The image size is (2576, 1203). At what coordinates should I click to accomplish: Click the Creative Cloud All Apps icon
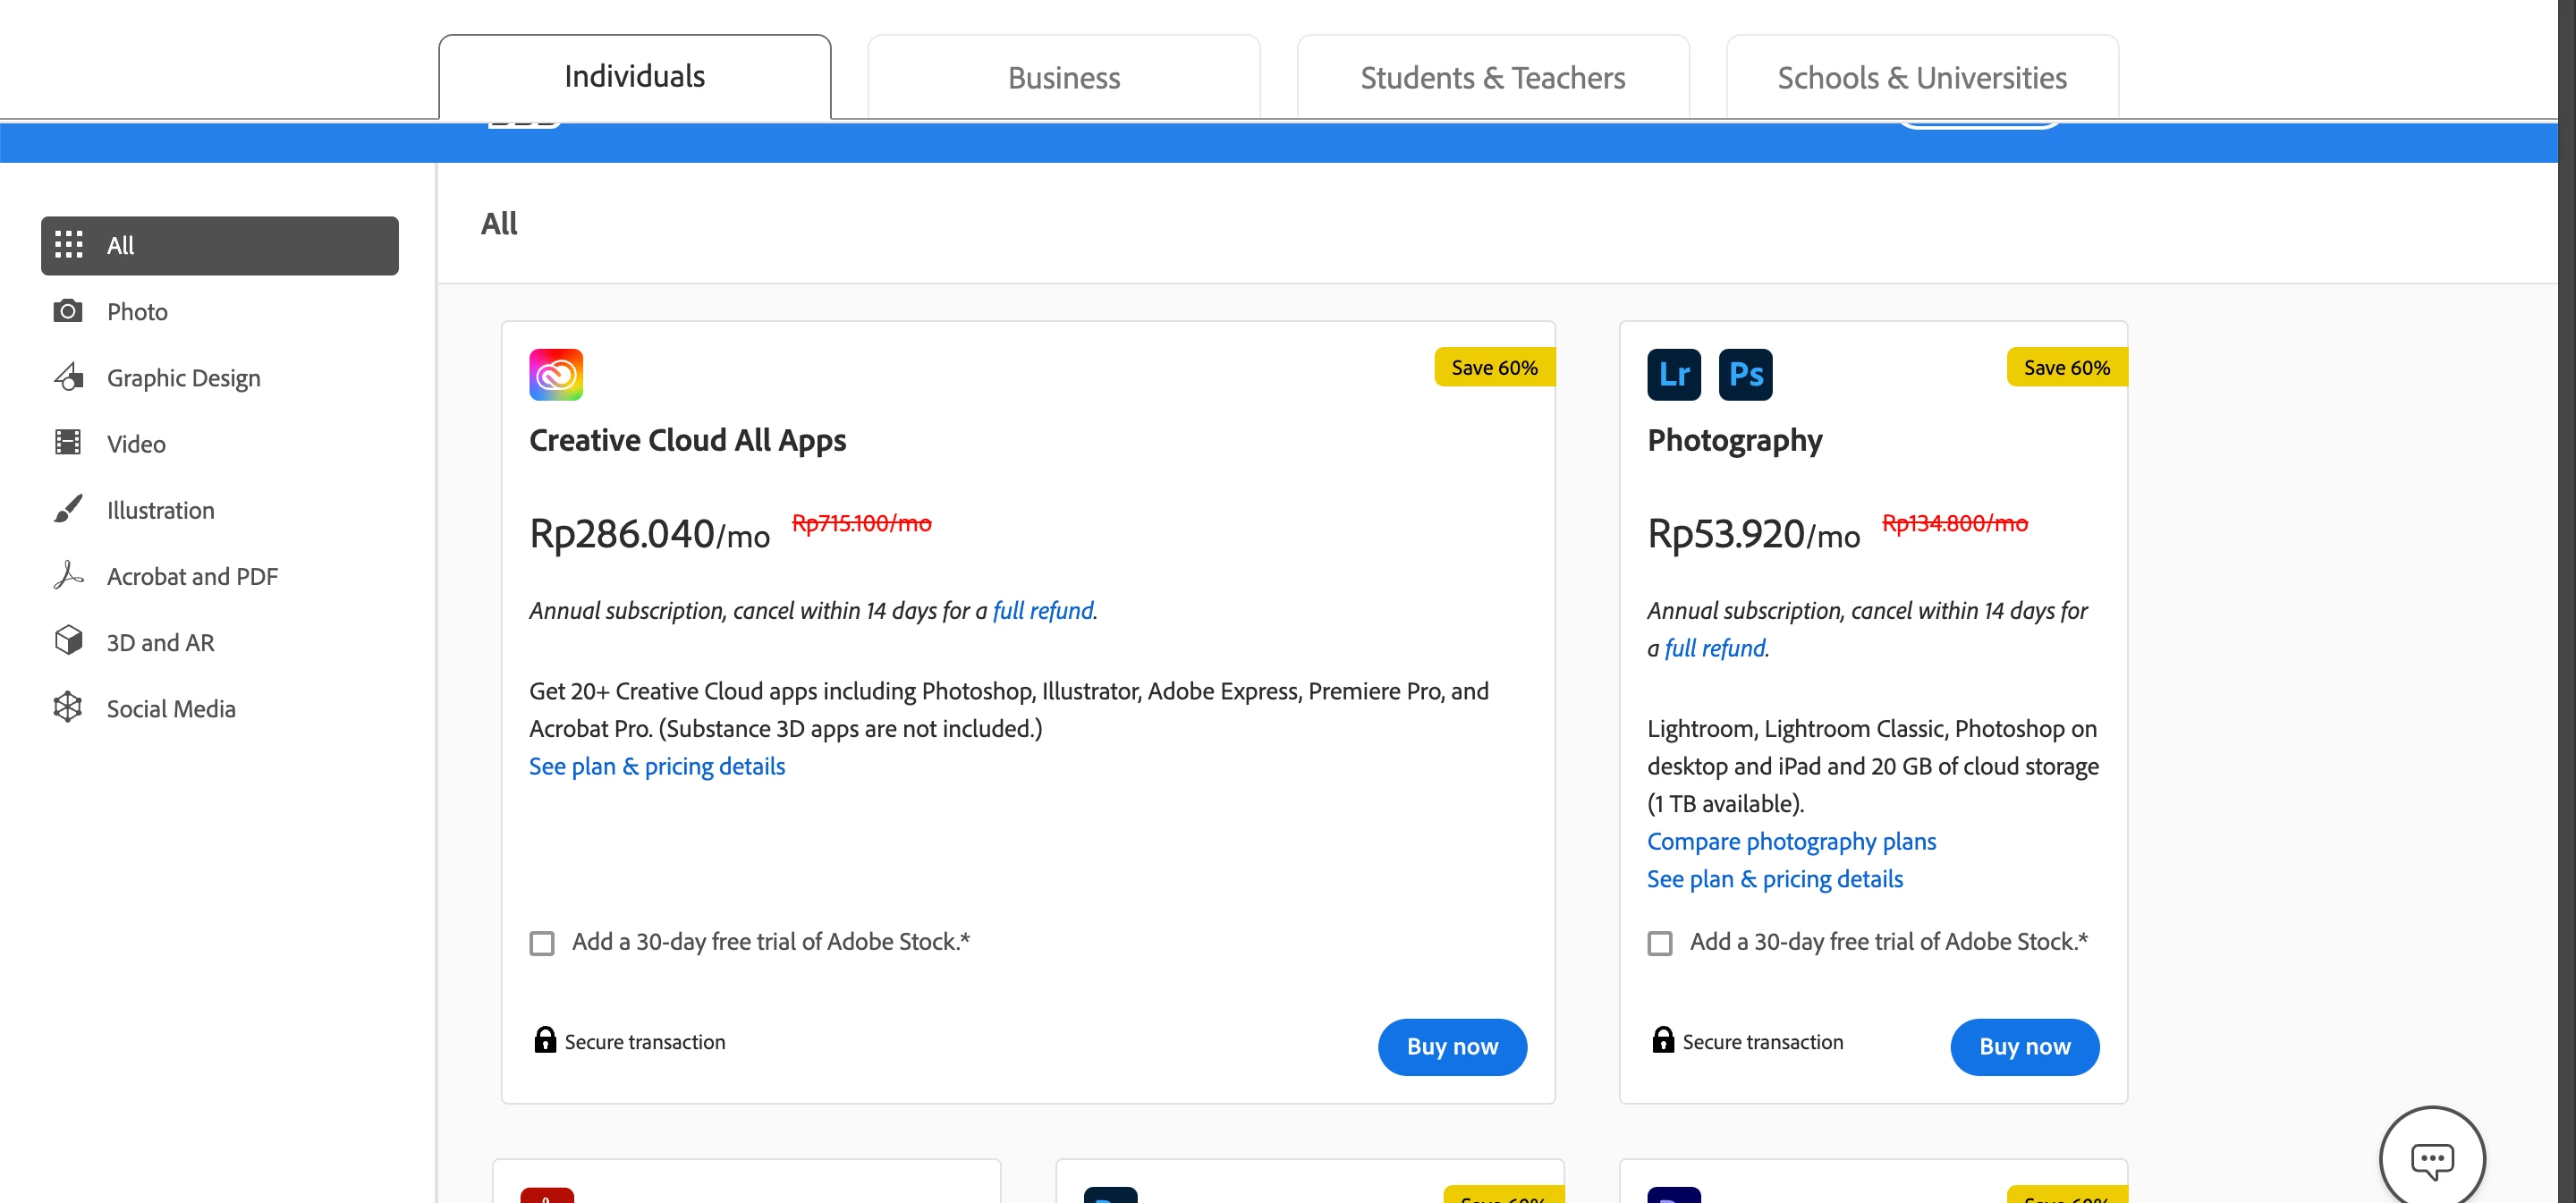click(x=556, y=374)
